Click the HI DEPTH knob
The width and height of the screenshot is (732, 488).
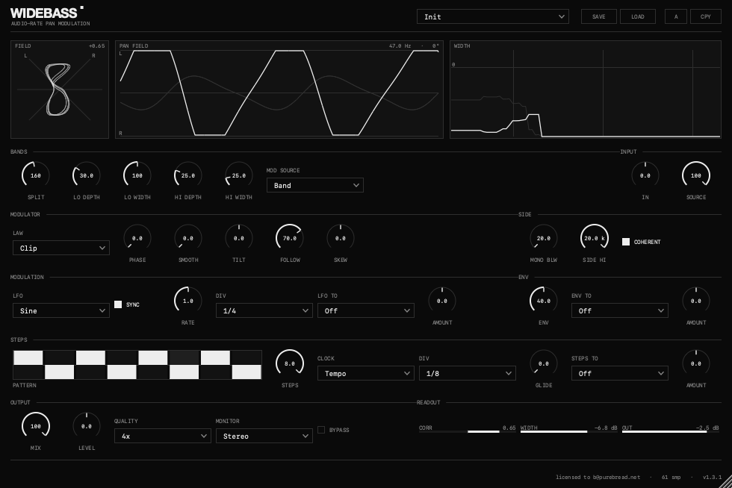(x=187, y=175)
